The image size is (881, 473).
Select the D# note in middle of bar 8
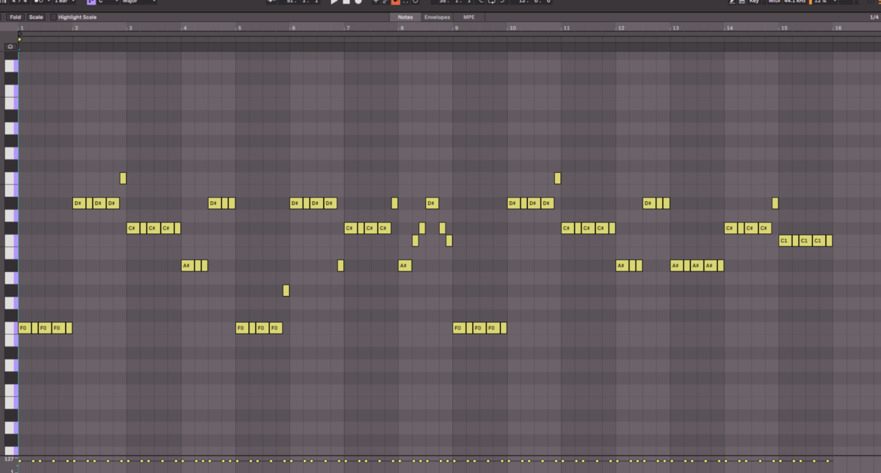[x=432, y=203]
